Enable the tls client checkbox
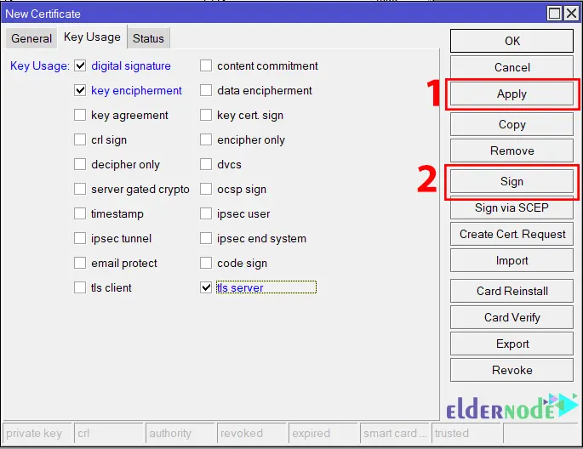This screenshot has height=449, width=583. (80, 287)
